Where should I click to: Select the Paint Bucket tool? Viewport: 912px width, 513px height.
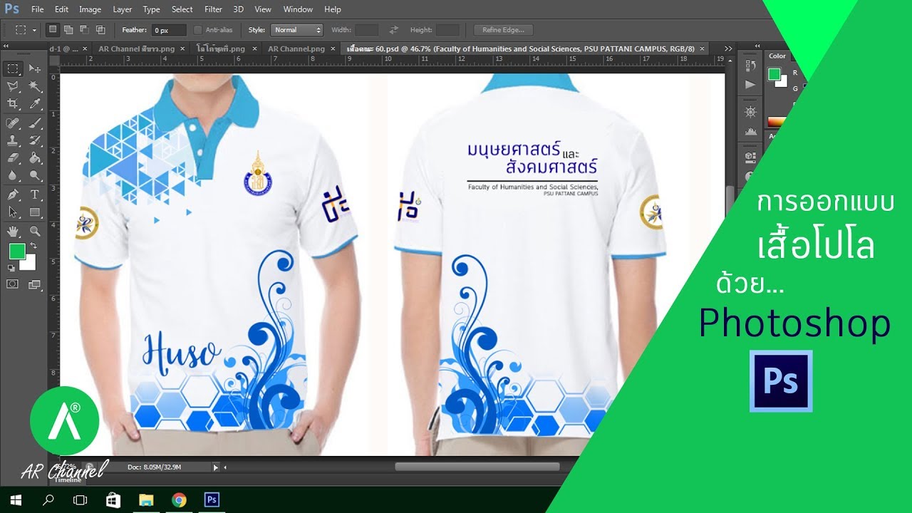[x=34, y=157]
